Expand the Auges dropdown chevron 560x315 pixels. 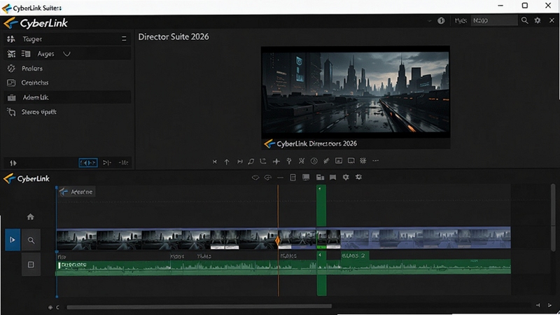(66, 54)
